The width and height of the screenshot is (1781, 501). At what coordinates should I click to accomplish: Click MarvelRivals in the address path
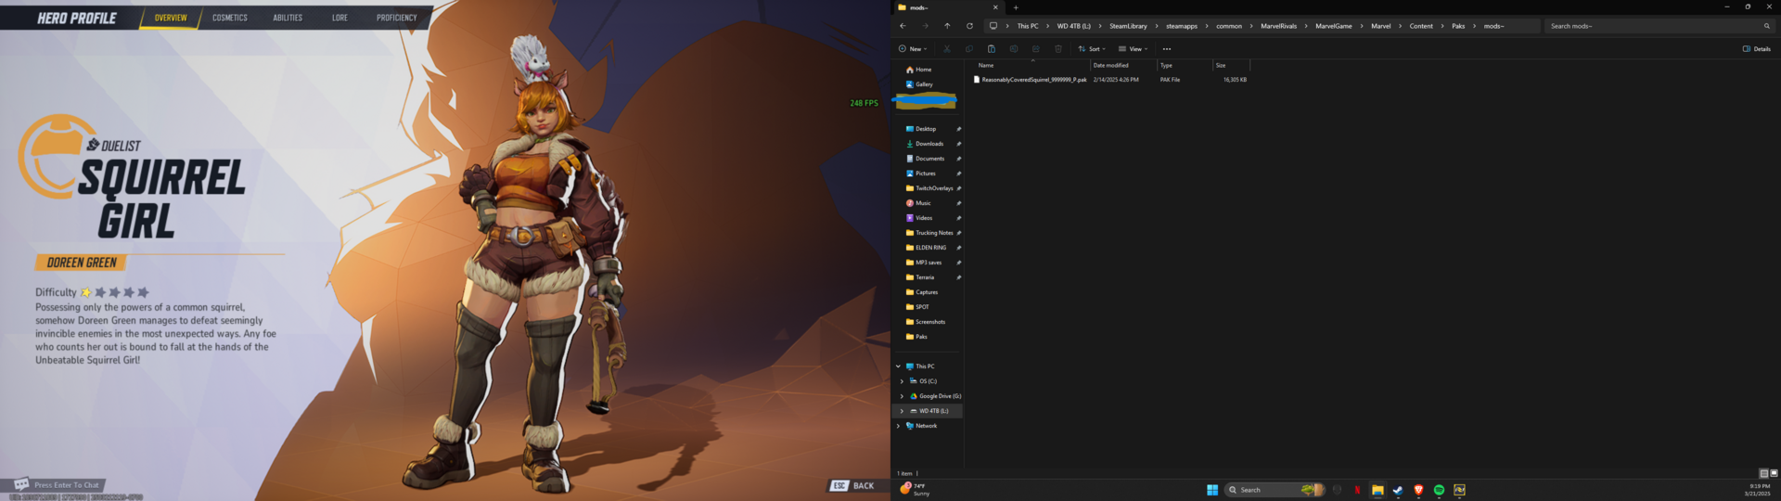(1278, 26)
